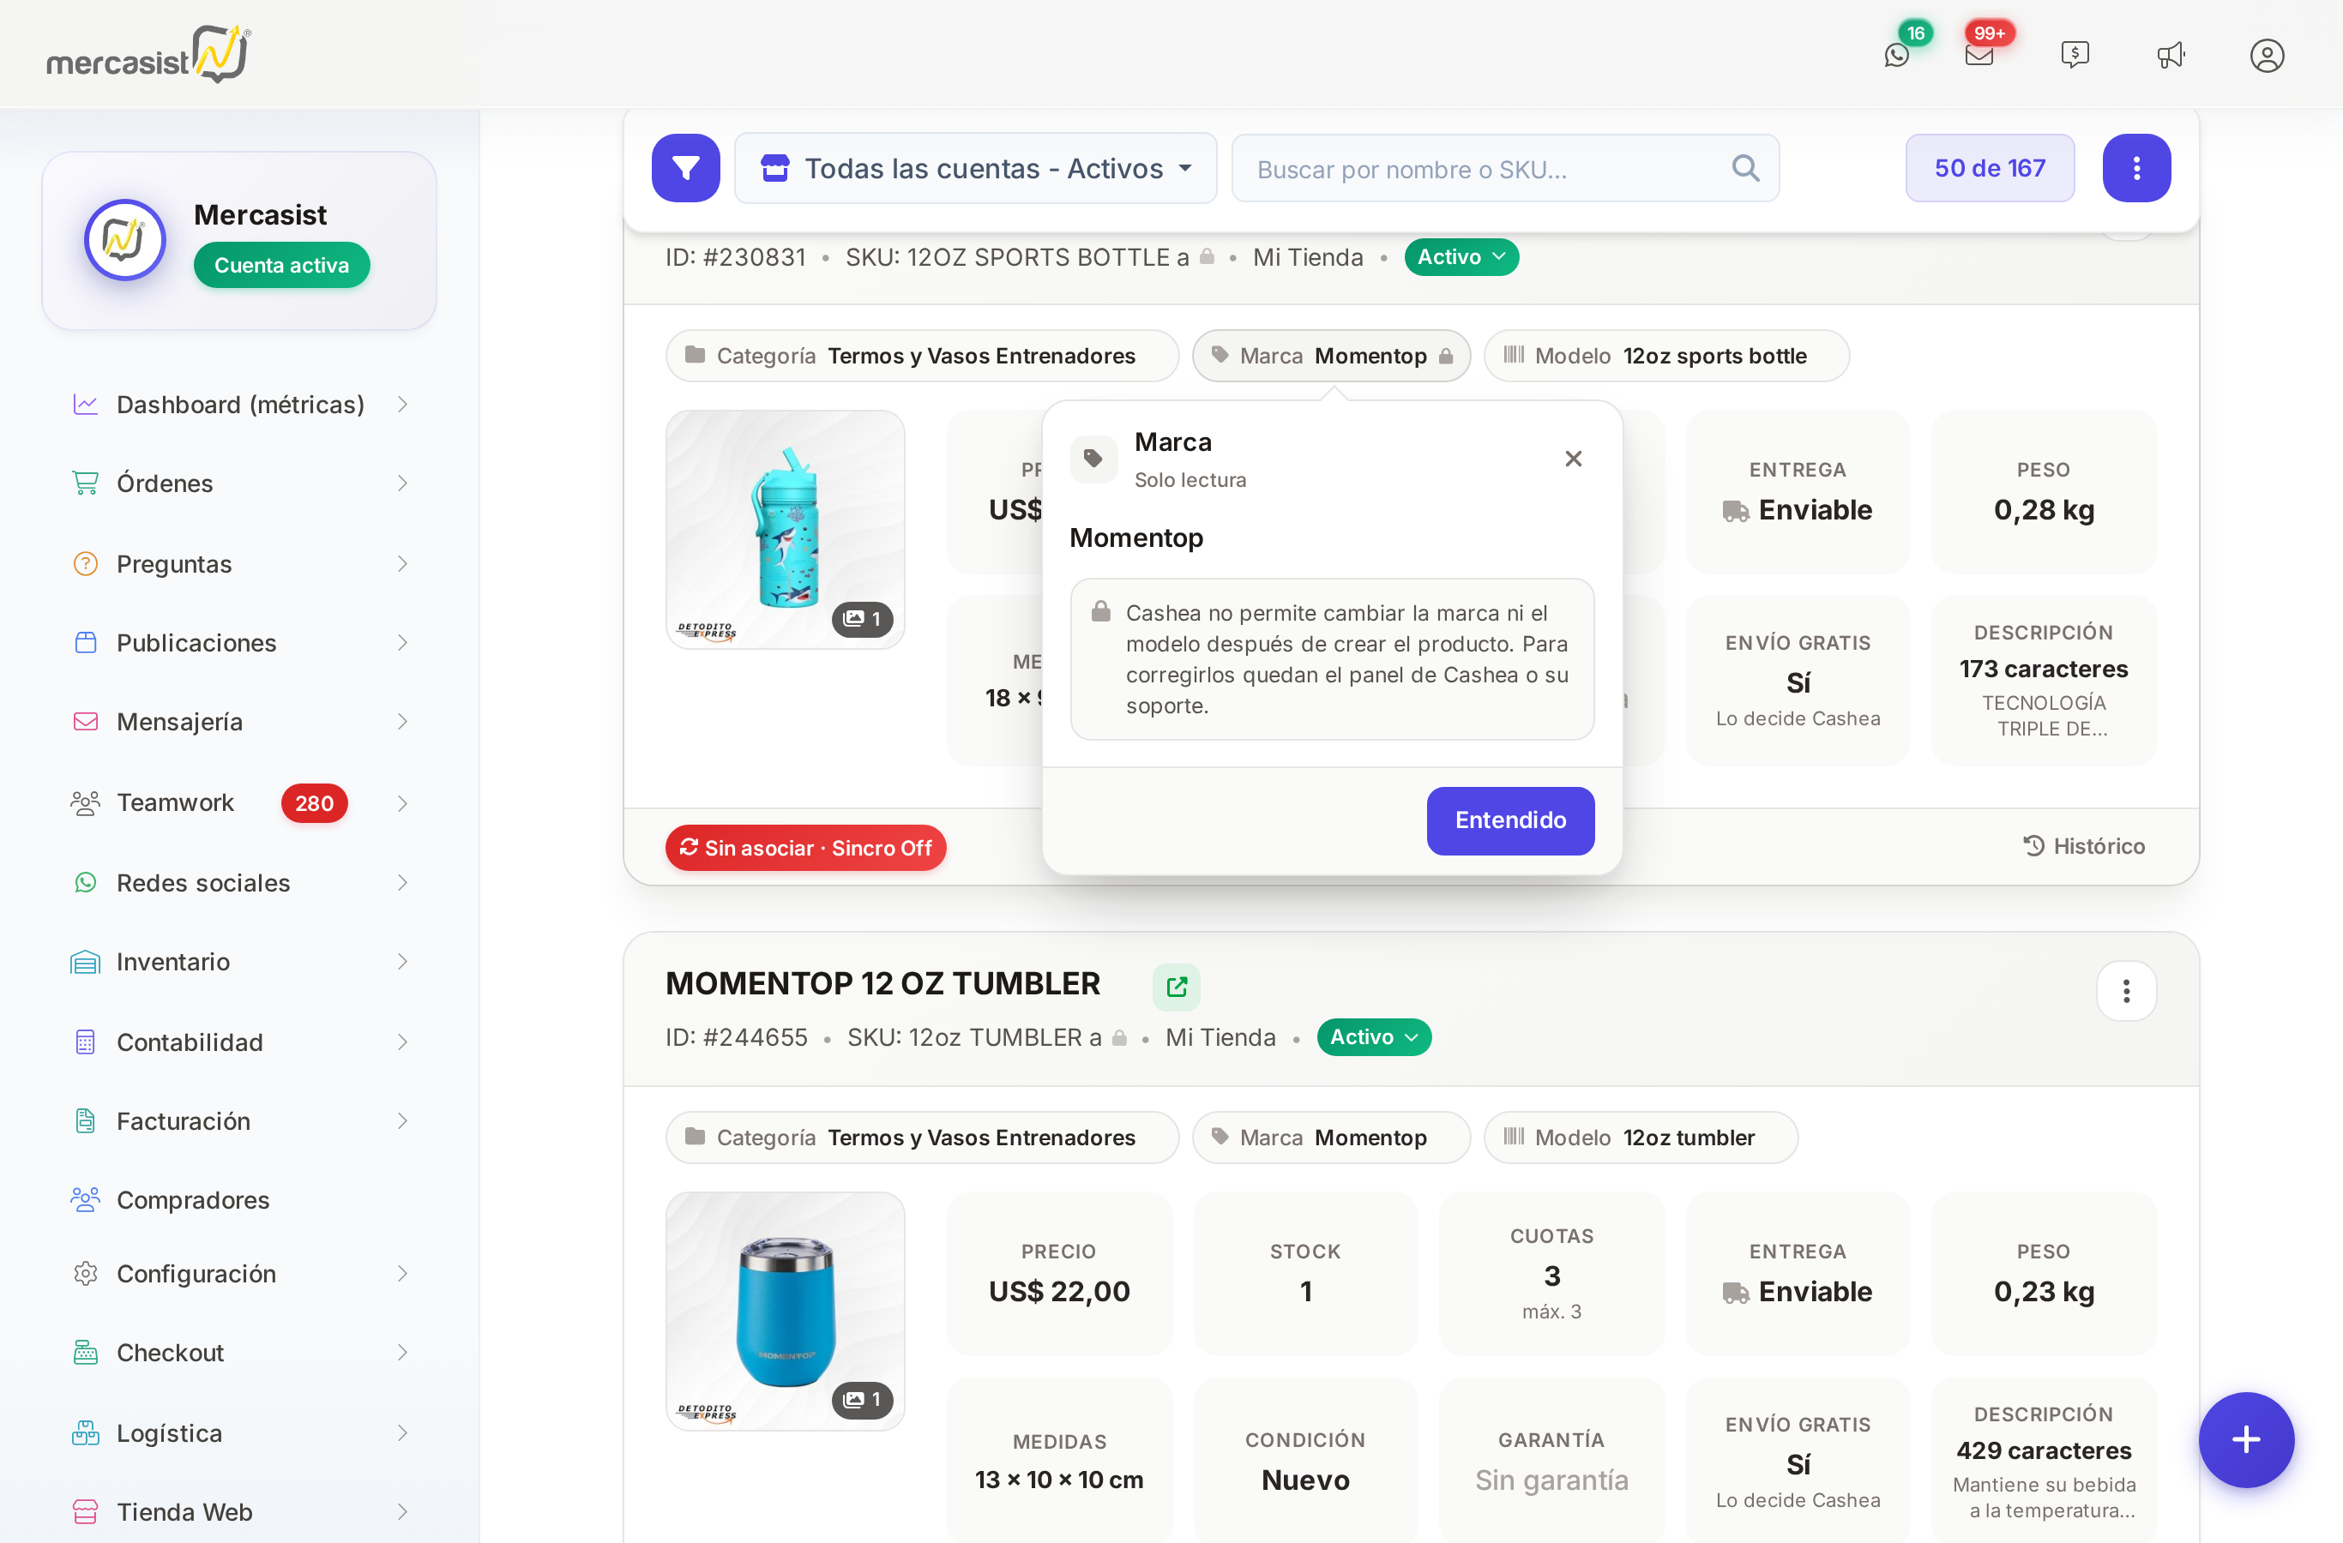Open Teamwork sidebar item with 280 badge

[x=240, y=803]
